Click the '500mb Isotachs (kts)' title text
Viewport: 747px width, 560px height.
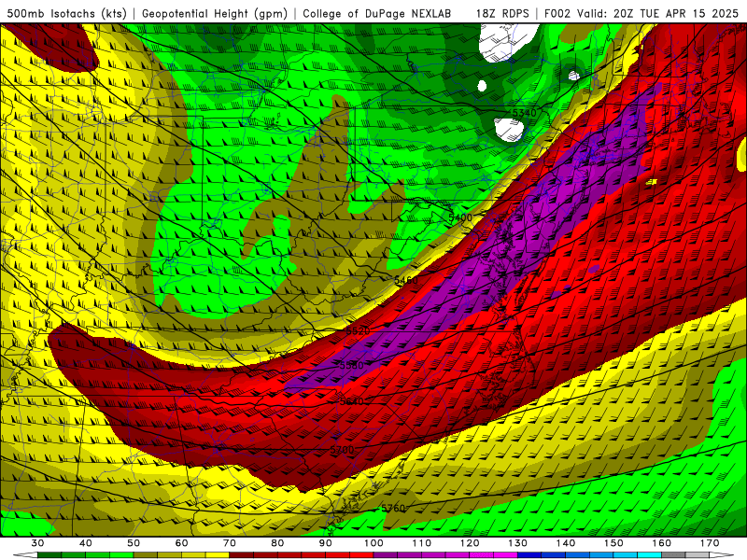[67, 14]
